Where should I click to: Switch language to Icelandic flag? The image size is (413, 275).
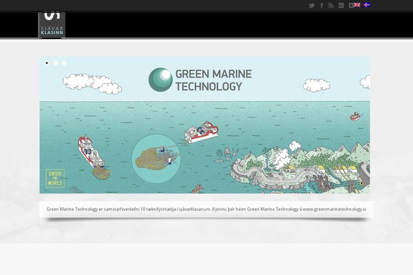[367, 5]
